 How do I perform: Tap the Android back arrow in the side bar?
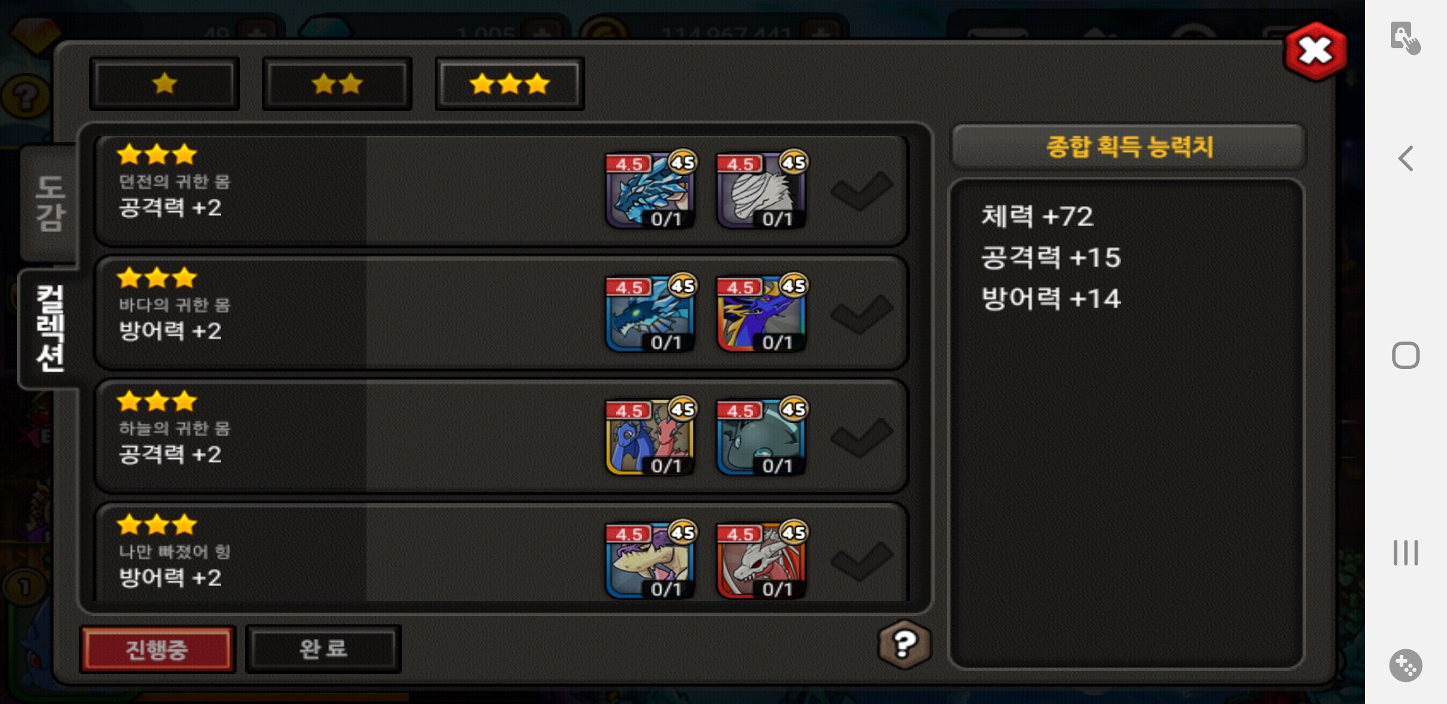1406,158
